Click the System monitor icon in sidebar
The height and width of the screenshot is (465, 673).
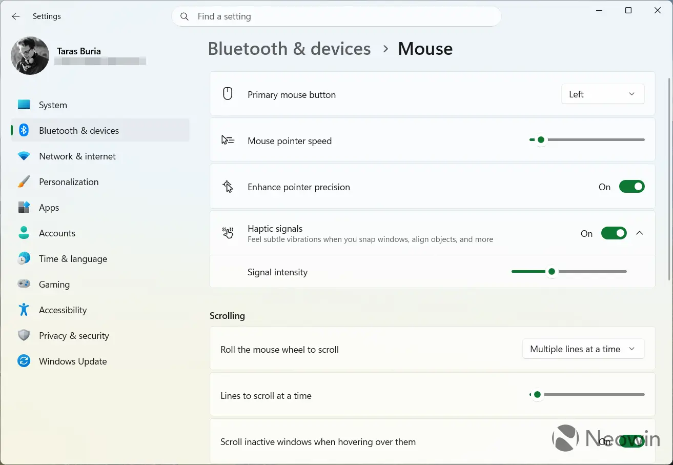(x=24, y=105)
